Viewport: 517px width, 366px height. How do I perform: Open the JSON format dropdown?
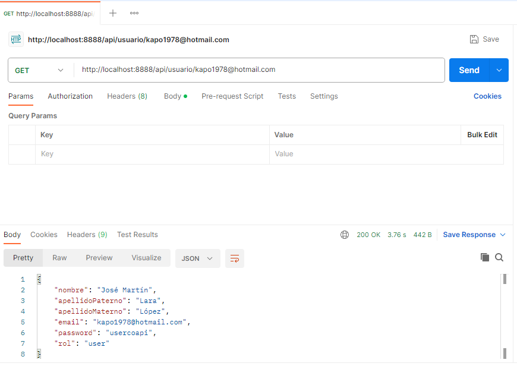coord(197,258)
